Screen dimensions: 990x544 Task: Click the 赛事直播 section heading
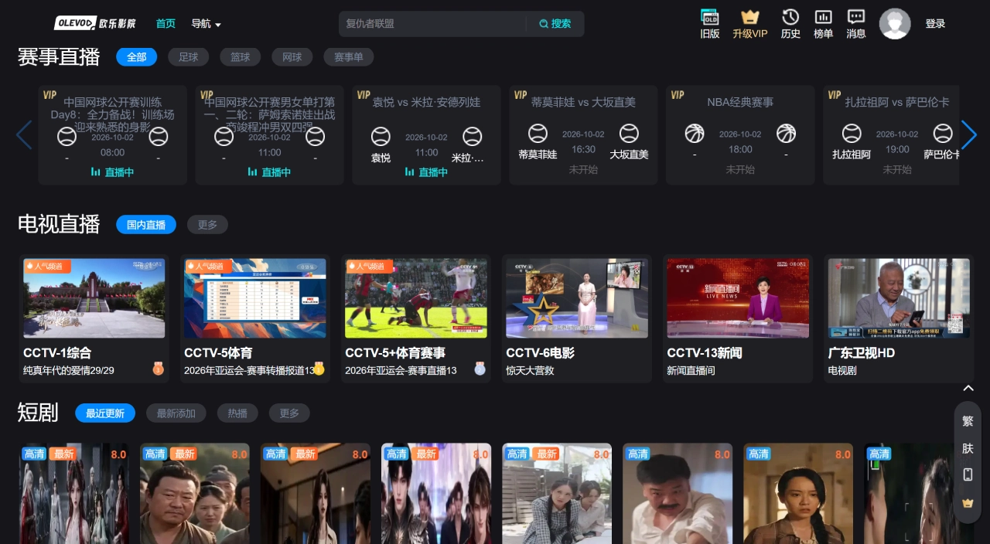[x=59, y=57]
